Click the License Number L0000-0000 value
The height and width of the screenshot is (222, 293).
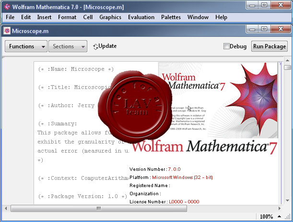click(184, 202)
